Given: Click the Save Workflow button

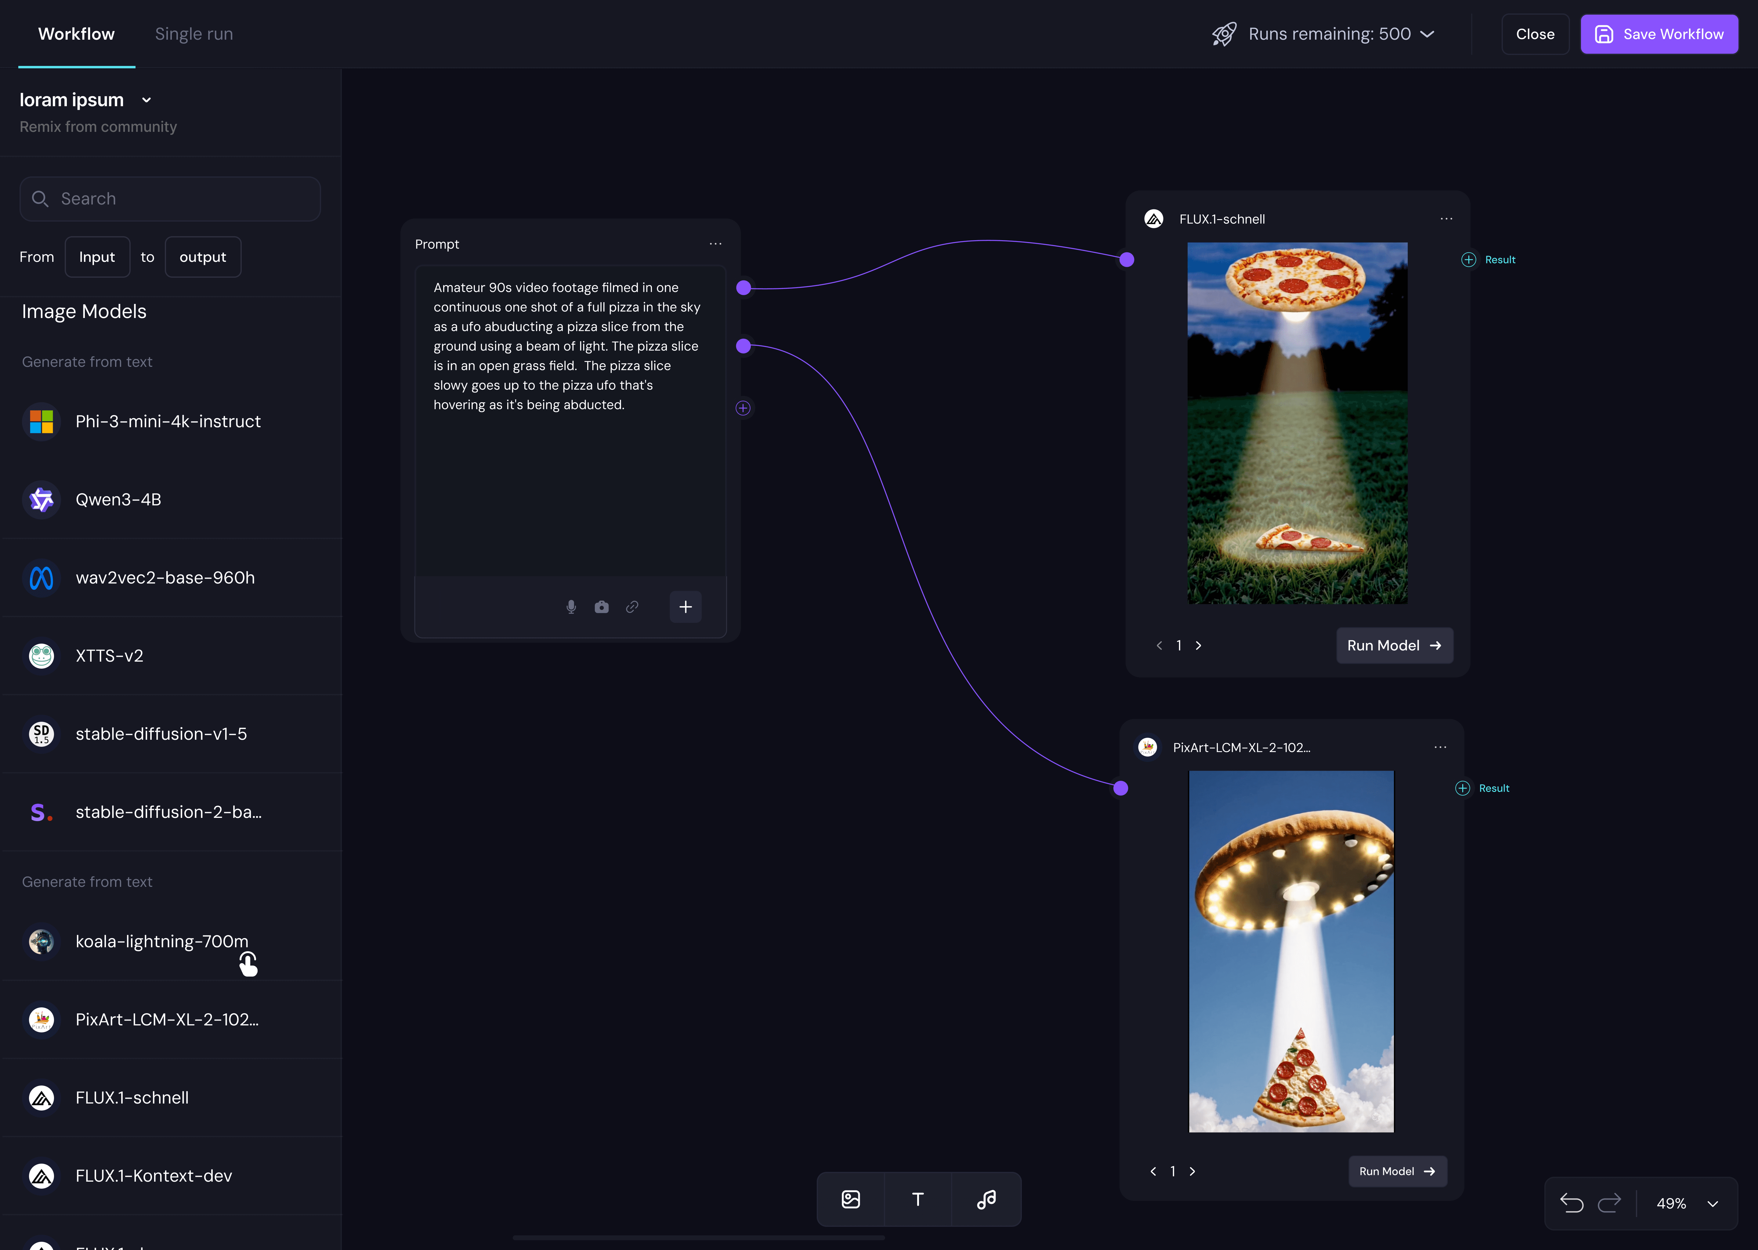Looking at the screenshot, I should [1659, 34].
